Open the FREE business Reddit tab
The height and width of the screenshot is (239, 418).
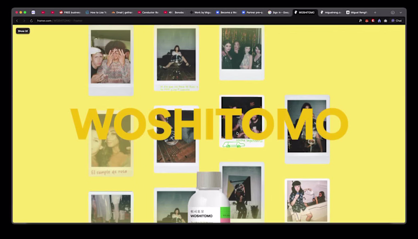pyautogui.click(x=70, y=12)
